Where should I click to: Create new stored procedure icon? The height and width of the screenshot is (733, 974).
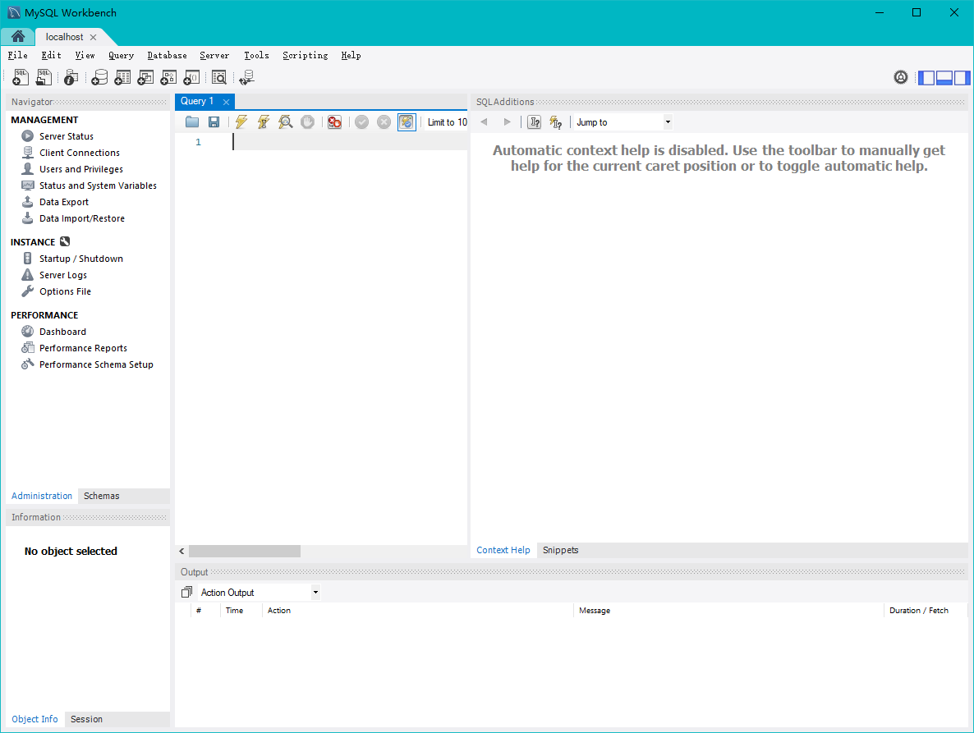coord(168,78)
